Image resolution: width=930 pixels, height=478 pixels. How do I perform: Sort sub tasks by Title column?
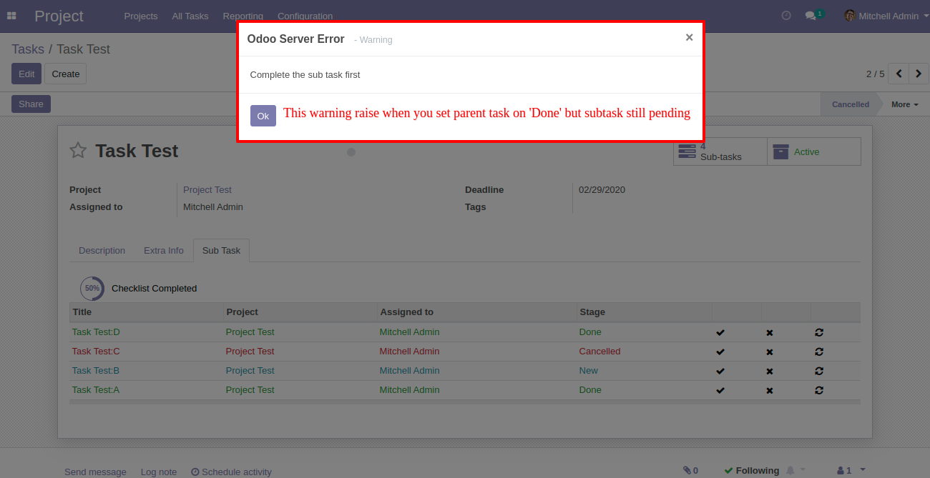tap(146, 312)
